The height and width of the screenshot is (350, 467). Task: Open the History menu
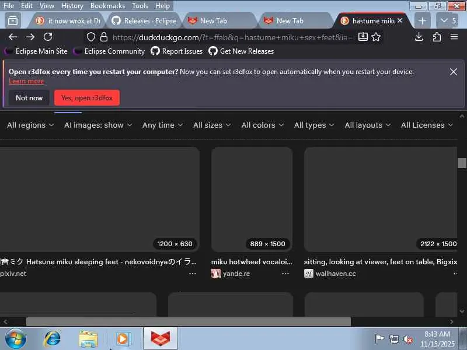click(72, 6)
